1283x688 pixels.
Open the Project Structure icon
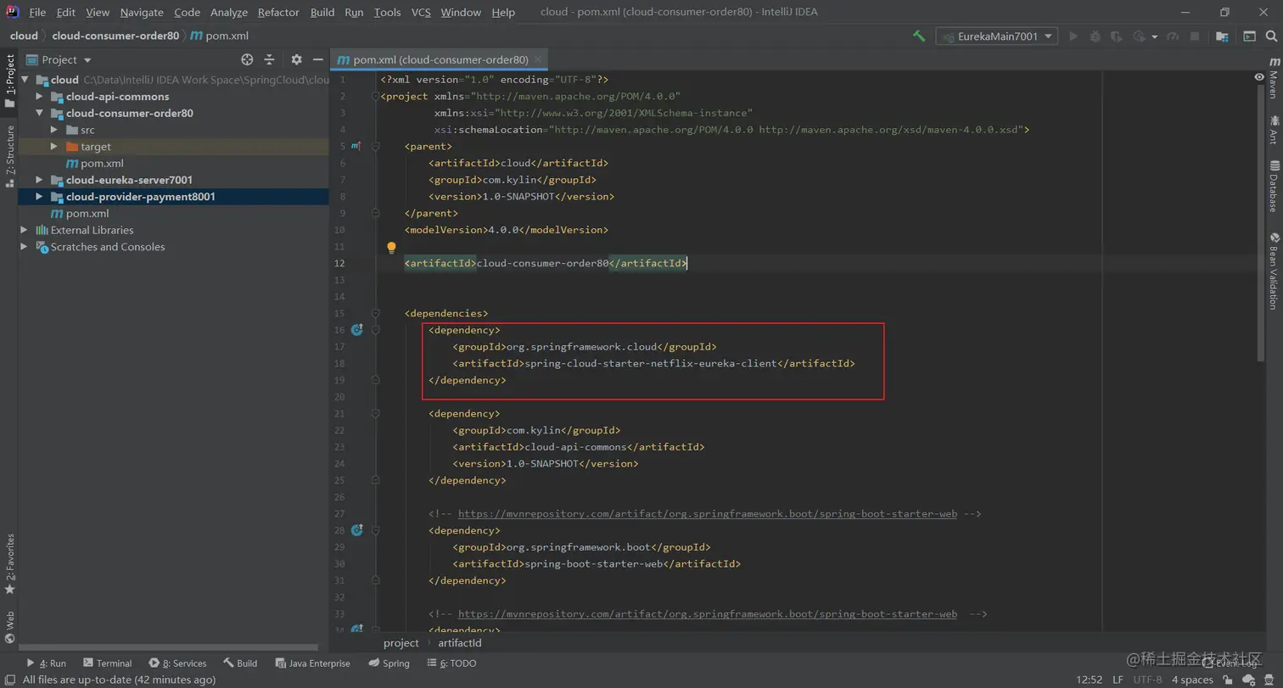1222,36
